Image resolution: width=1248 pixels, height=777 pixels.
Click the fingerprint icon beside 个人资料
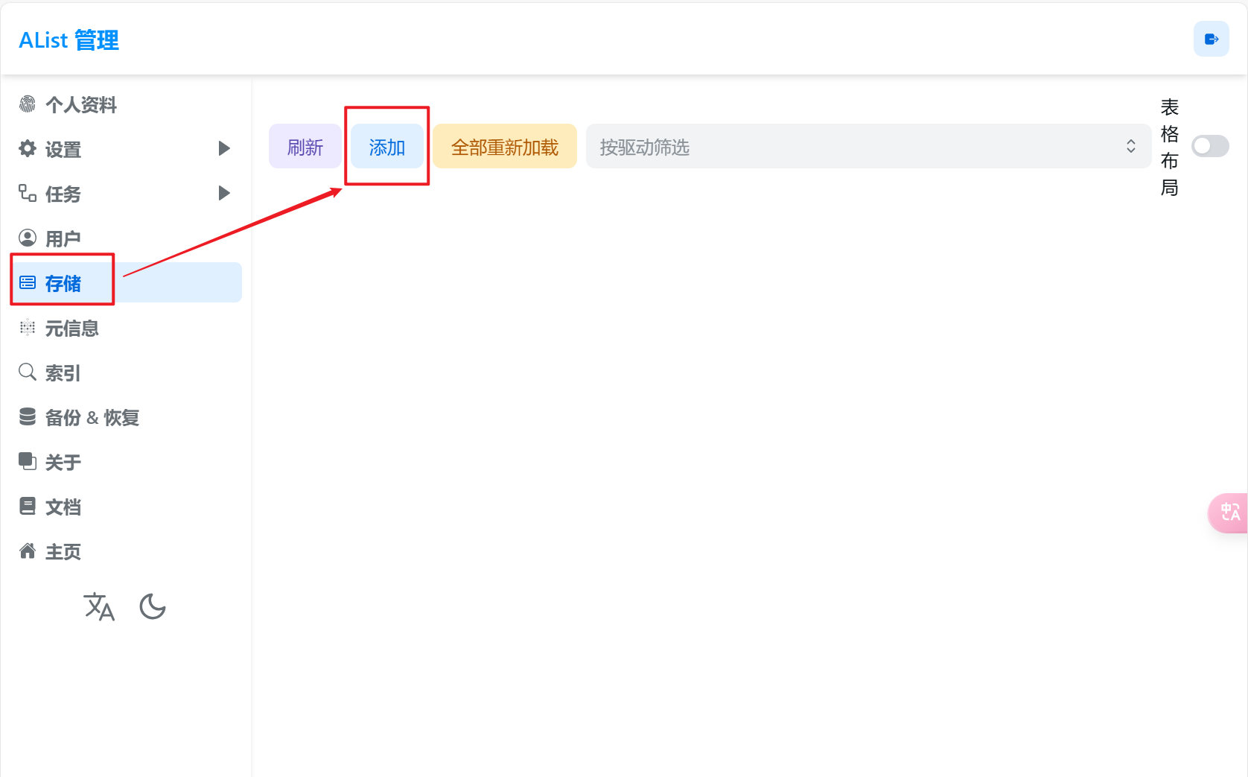point(28,104)
